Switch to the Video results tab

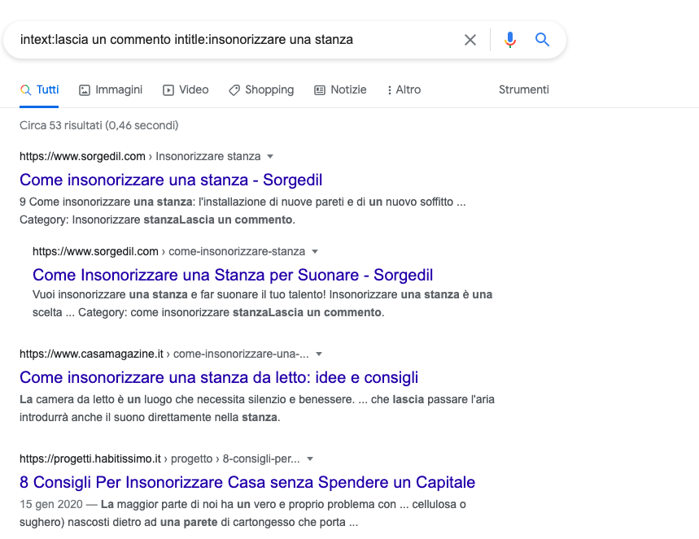(x=186, y=90)
